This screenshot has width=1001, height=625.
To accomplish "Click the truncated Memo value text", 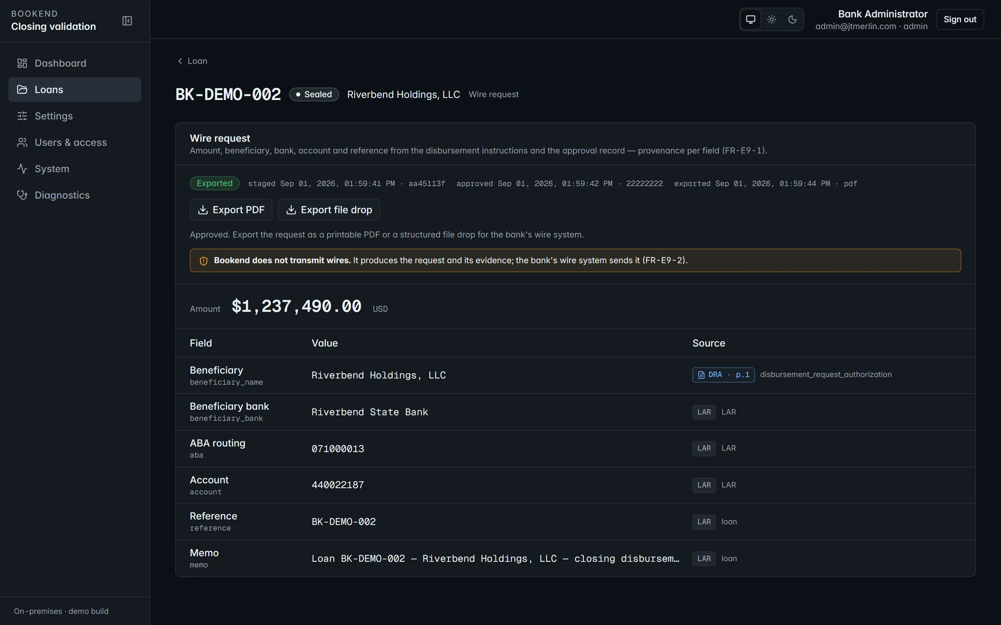I will [x=495, y=559].
